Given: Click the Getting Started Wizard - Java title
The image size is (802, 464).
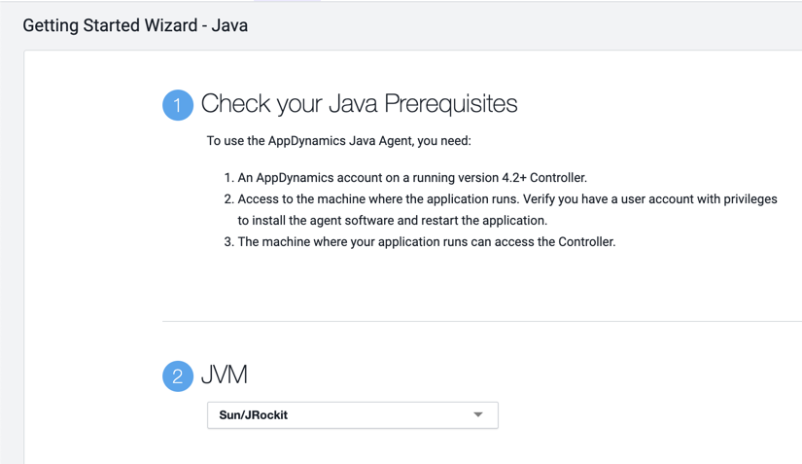Looking at the screenshot, I should coord(135,26).
